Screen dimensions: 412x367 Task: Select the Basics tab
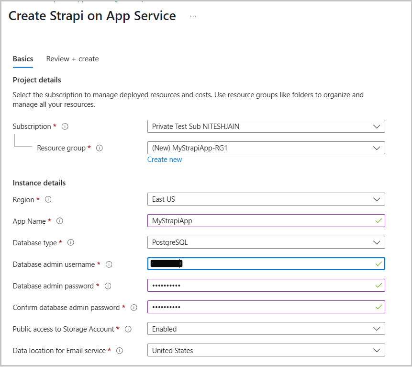click(22, 59)
